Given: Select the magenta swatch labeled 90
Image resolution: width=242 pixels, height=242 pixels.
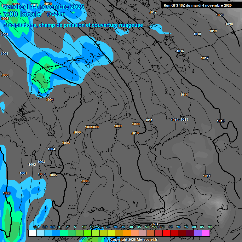Looking at the screenshot, I should pyautogui.click(x=206, y=233).
